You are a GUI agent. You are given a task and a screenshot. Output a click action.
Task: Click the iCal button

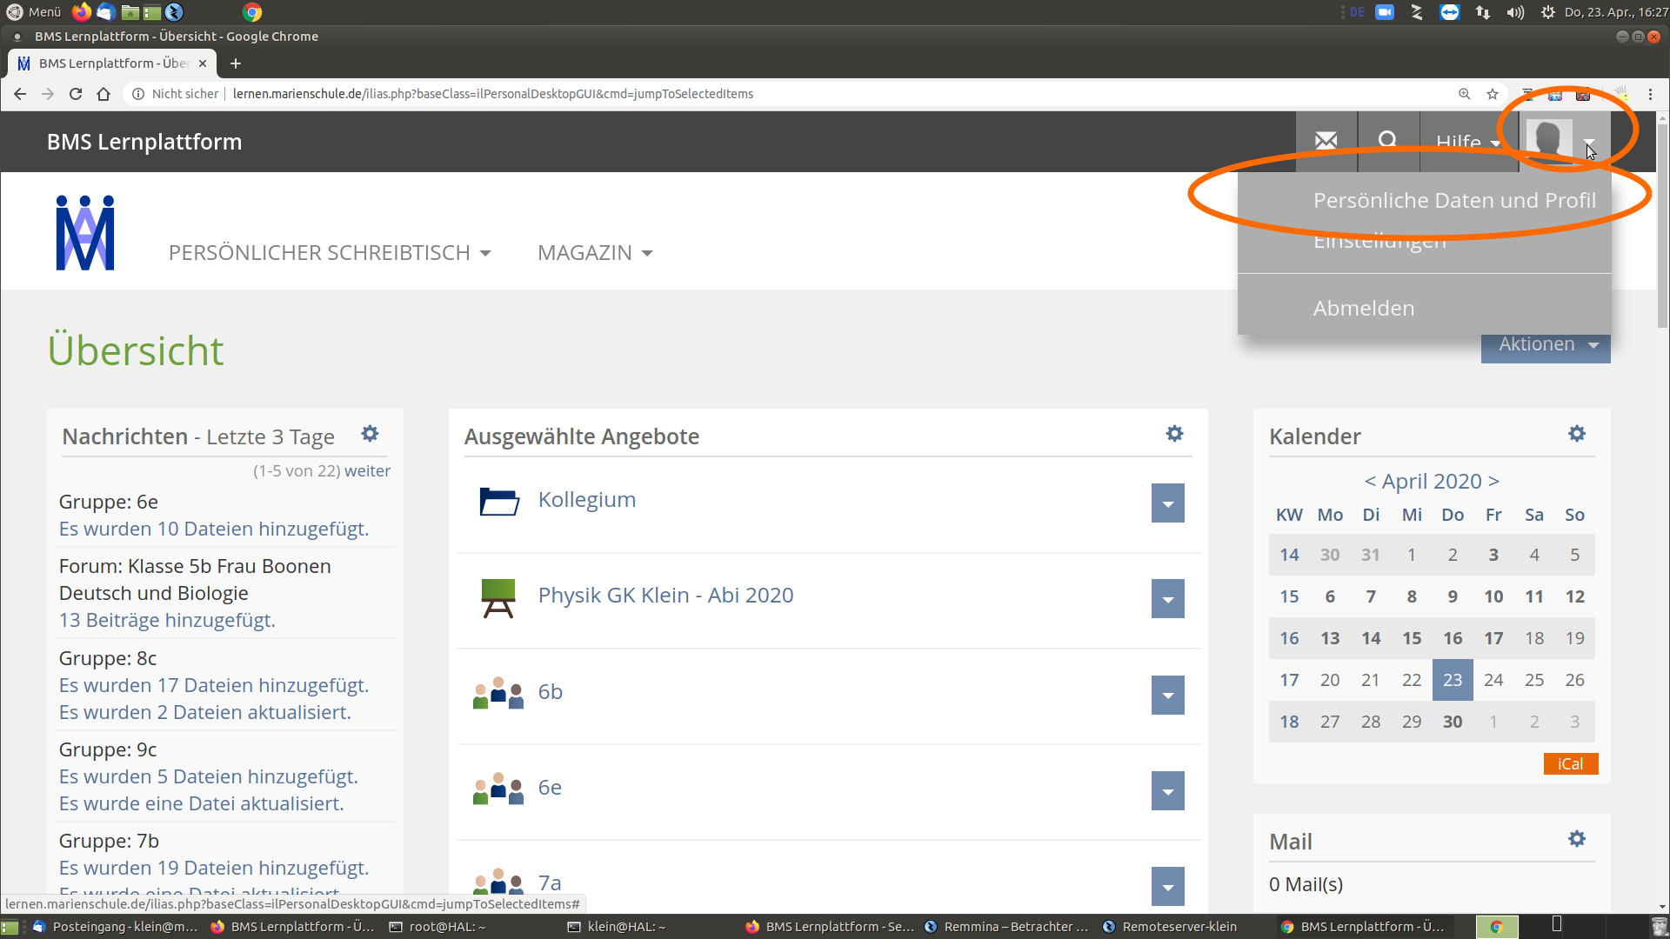[x=1570, y=763]
